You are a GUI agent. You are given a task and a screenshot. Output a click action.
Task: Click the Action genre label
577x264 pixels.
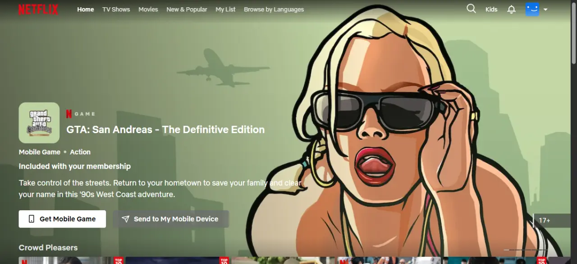(80, 152)
